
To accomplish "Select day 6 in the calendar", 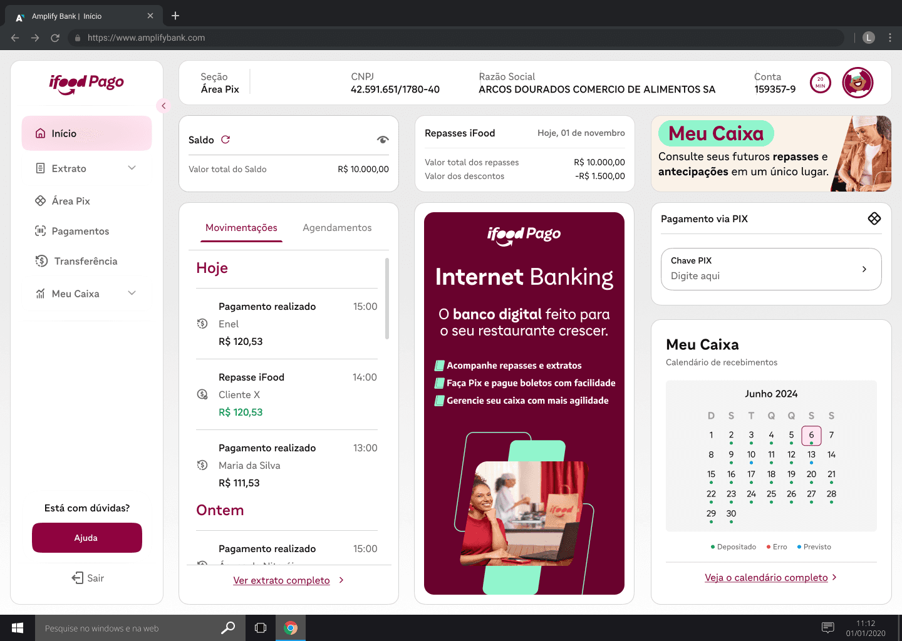I will tap(811, 435).
